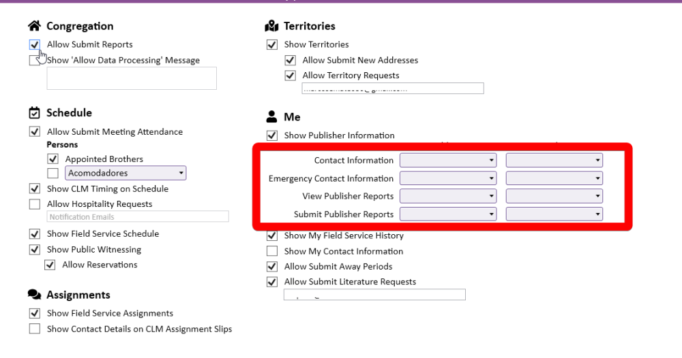Enable Allow Hospitality Requests checkbox
This screenshot has width=682, height=358.
click(35, 204)
